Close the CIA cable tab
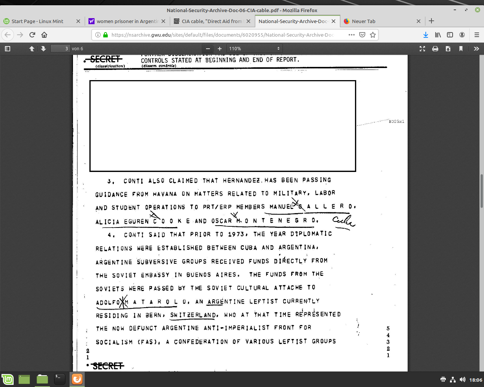 [x=248, y=21]
